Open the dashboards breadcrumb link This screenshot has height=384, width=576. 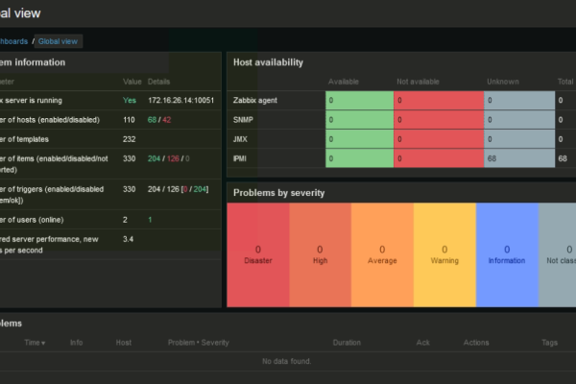13,41
